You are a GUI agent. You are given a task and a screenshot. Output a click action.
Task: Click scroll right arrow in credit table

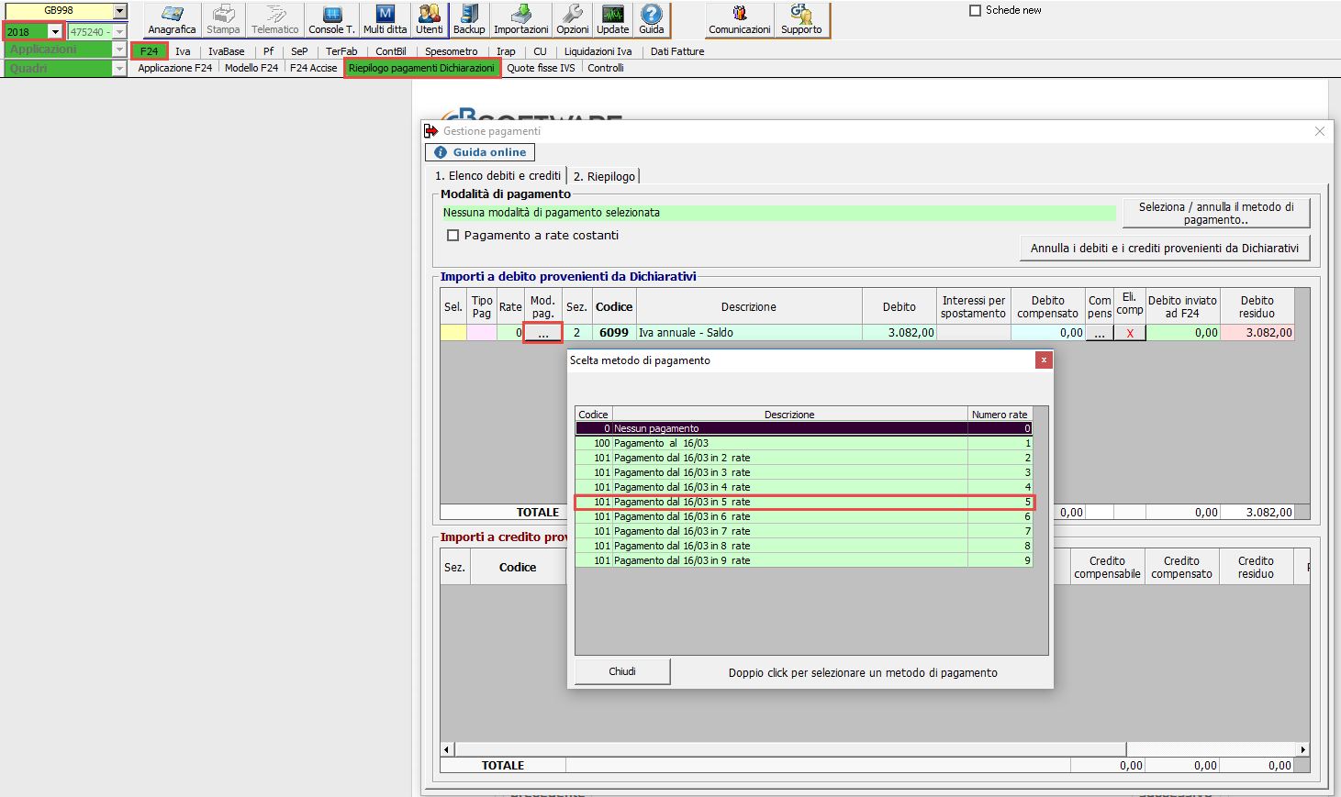coord(1302,749)
